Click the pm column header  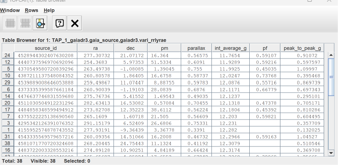[164, 48]
